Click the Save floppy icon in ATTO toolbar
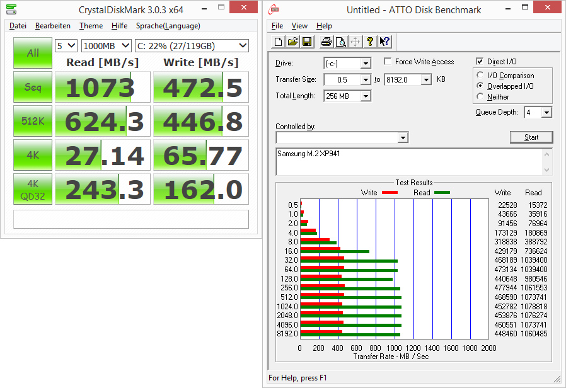566x388 pixels. click(x=307, y=42)
